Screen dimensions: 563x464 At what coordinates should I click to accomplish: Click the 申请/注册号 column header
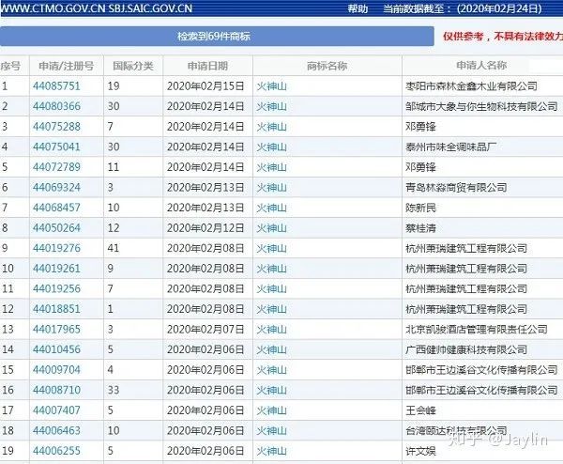click(67, 66)
